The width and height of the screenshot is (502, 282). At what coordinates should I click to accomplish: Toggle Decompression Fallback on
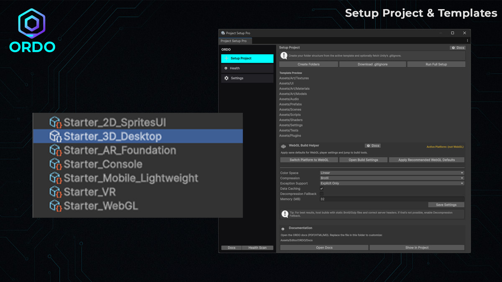[x=321, y=194]
